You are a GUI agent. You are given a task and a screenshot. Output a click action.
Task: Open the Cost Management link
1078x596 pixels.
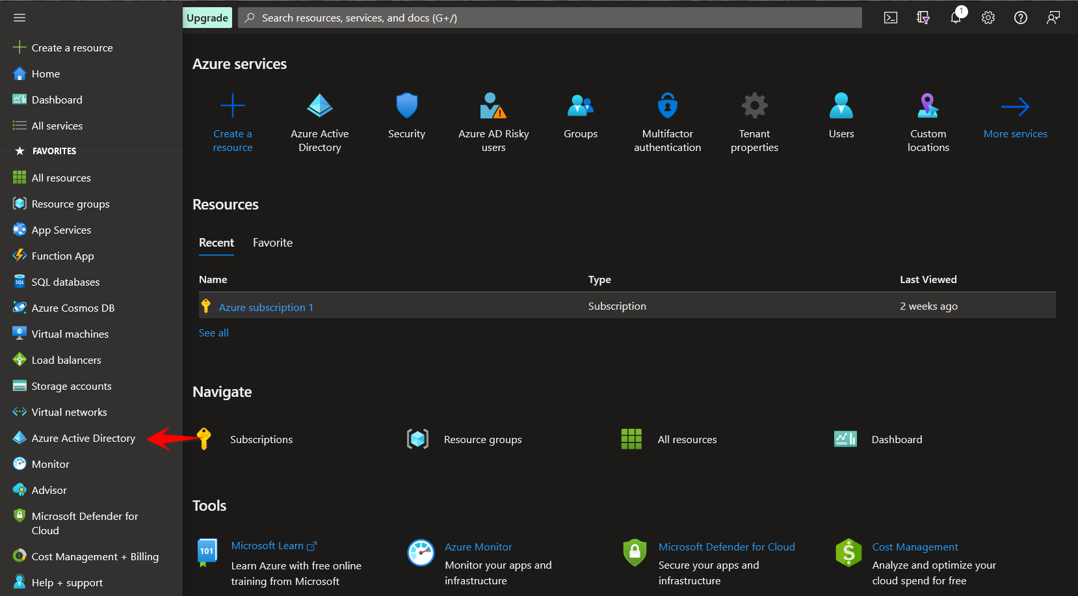point(915,547)
